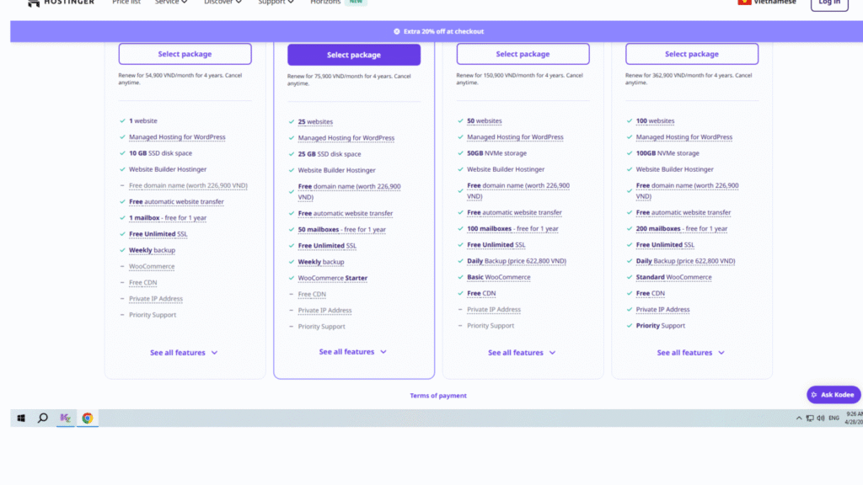Open the purple K app on the taskbar
Image resolution: width=863 pixels, height=485 pixels.
[x=65, y=418]
